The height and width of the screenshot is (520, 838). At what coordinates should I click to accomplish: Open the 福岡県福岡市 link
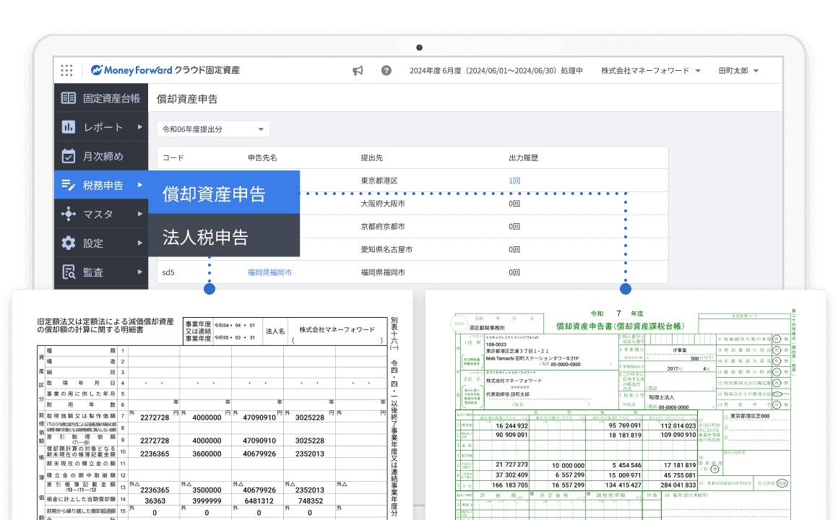(x=269, y=272)
